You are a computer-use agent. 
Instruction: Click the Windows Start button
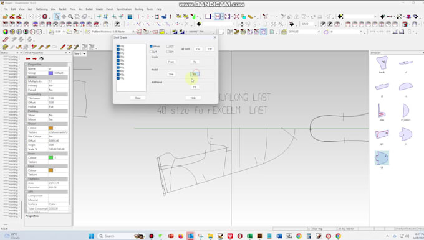pos(92,236)
